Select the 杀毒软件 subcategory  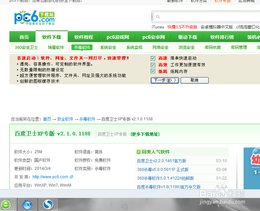tap(82, 47)
